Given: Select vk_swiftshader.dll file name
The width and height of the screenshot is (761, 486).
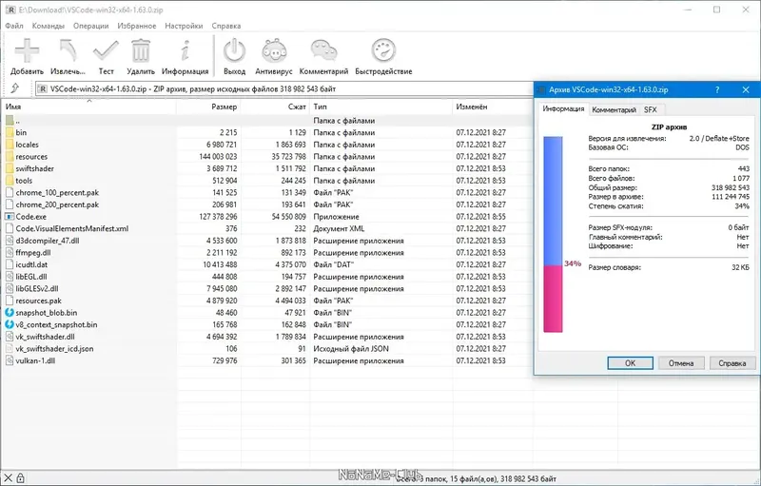Looking at the screenshot, I should click(45, 337).
